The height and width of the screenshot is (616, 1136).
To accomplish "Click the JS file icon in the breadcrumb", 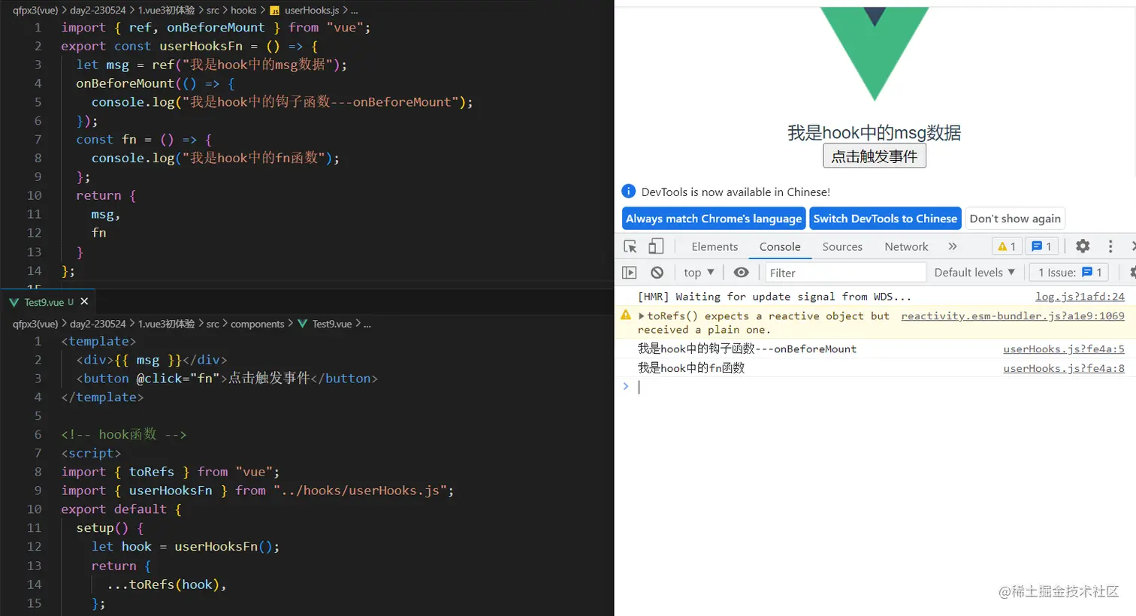I will (275, 11).
